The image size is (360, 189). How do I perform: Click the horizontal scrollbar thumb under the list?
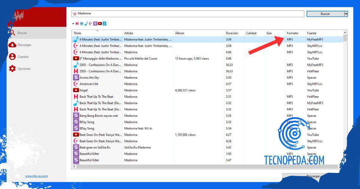tap(207, 166)
